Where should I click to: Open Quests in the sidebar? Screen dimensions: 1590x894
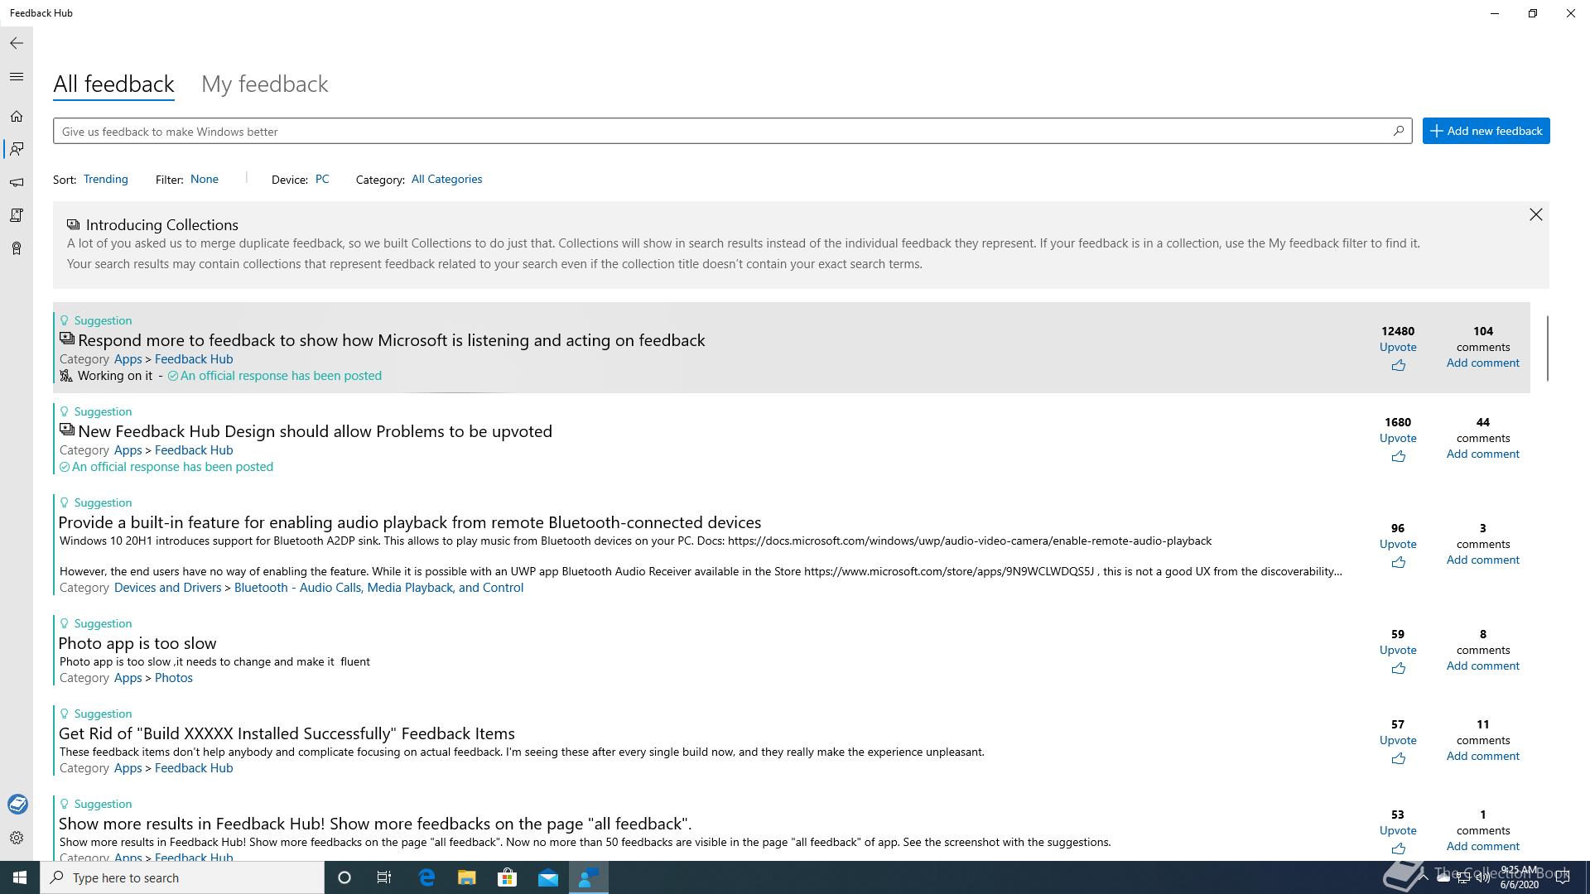[17, 215]
